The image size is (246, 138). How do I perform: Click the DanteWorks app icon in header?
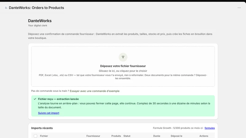click(6, 8)
